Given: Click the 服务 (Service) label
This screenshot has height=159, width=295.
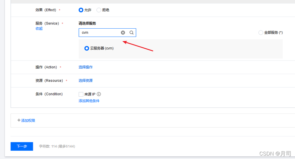Looking at the screenshot, I should click(x=47, y=24).
